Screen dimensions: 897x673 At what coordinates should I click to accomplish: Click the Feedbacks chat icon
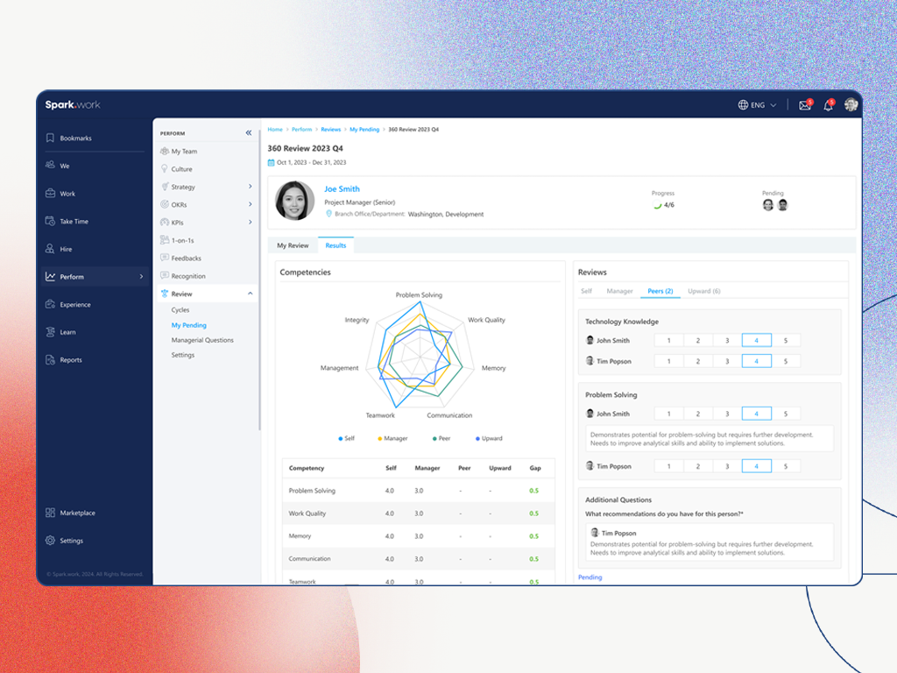tap(165, 258)
